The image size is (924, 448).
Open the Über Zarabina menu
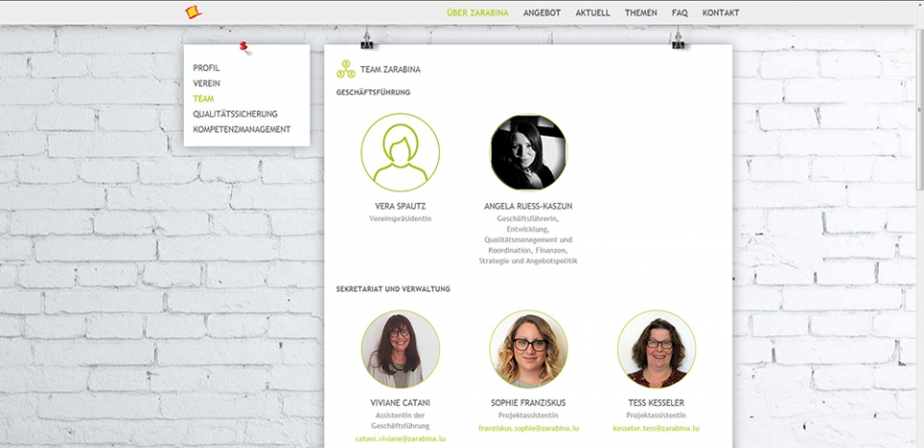coord(477,12)
